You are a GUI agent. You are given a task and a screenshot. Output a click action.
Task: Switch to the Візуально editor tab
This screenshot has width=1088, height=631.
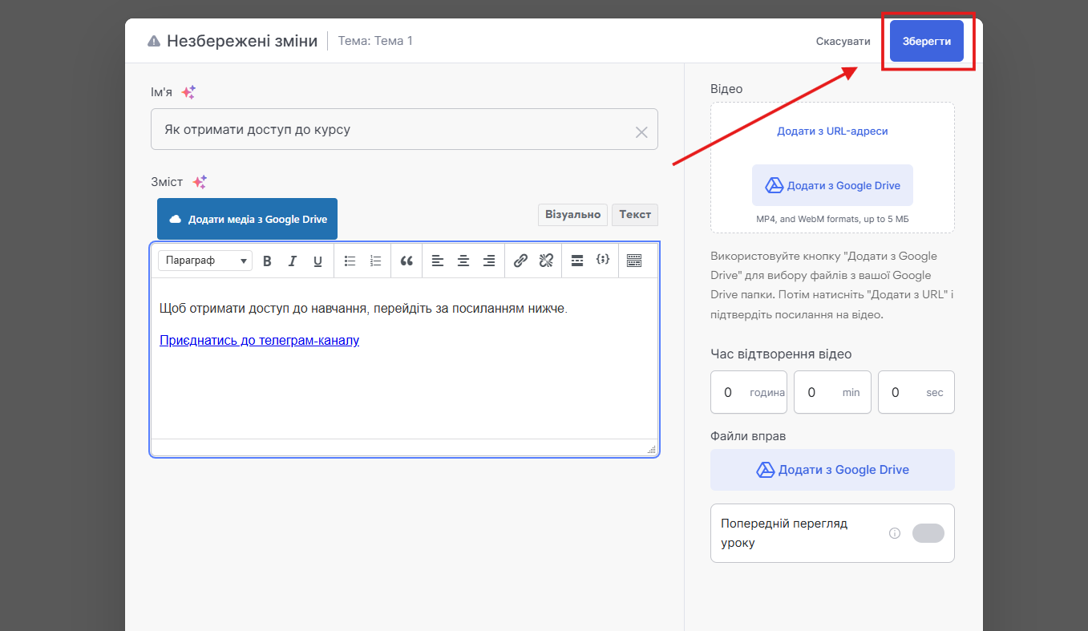pos(572,215)
